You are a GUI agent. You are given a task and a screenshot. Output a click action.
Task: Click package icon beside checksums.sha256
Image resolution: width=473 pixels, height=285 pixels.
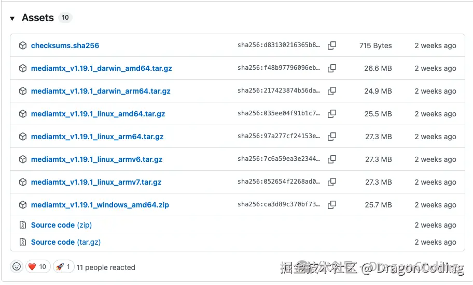[x=23, y=46]
